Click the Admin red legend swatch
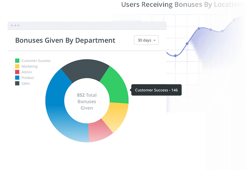 [17, 72]
